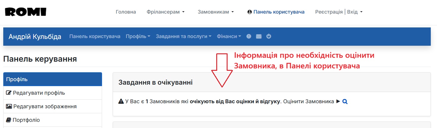
Task: Open the Головна page link
Action: coord(126,12)
